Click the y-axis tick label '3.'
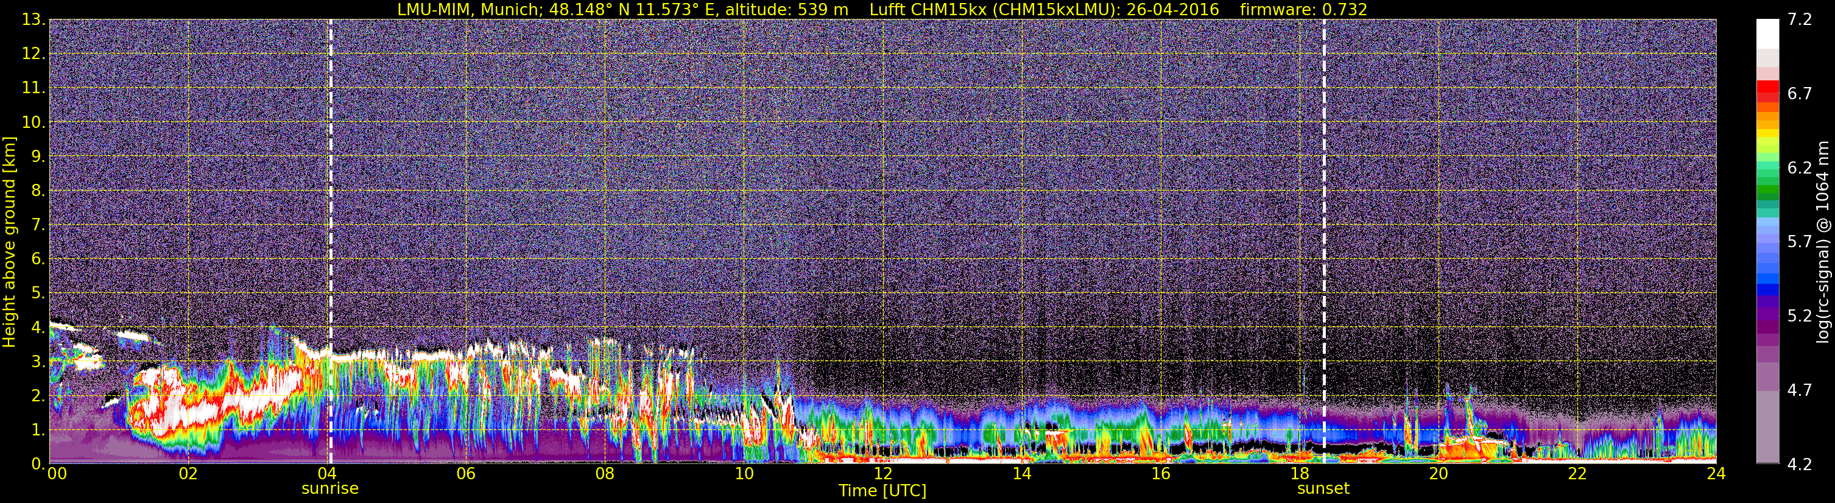Screen dimensions: 1835x503 click(38, 362)
